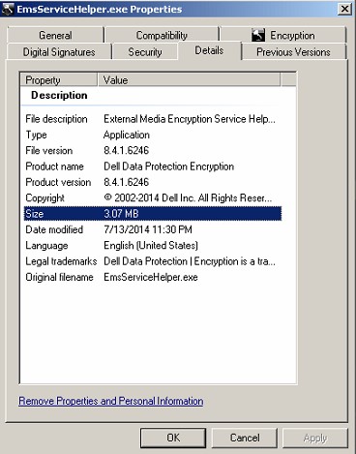Click the title bar application icon
Viewport: 356px width, 454px height.
click(x=8, y=9)
